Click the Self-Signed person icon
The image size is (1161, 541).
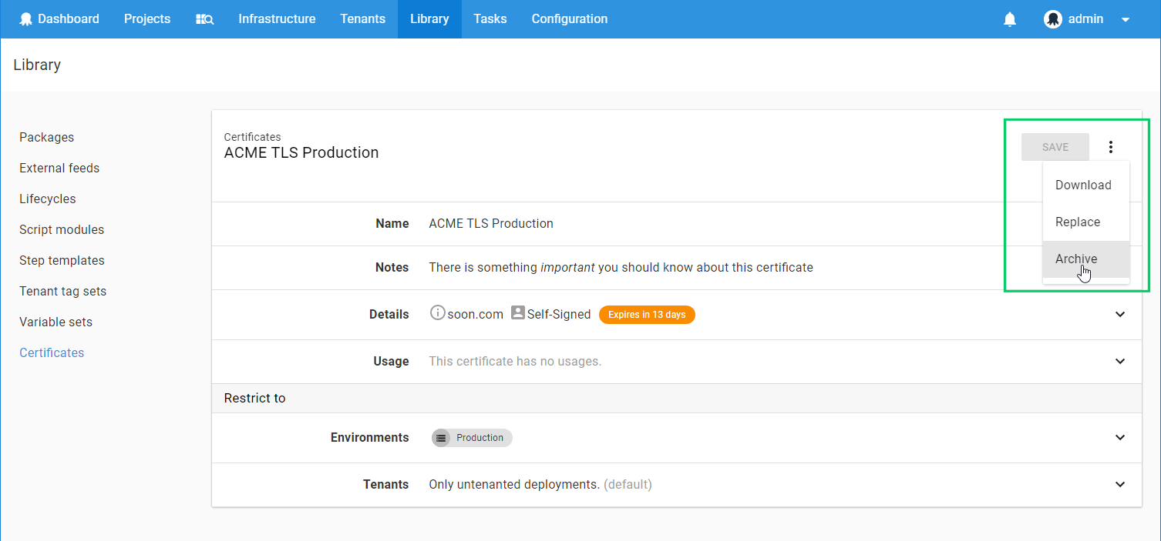tap(518, 313)
